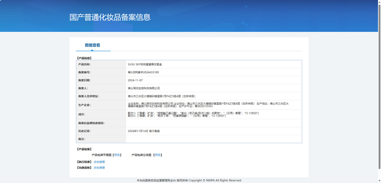Screen dimensions: 381x183
Task: Open 预览 link for 产品包装立体图
Action: click(158, 155)
